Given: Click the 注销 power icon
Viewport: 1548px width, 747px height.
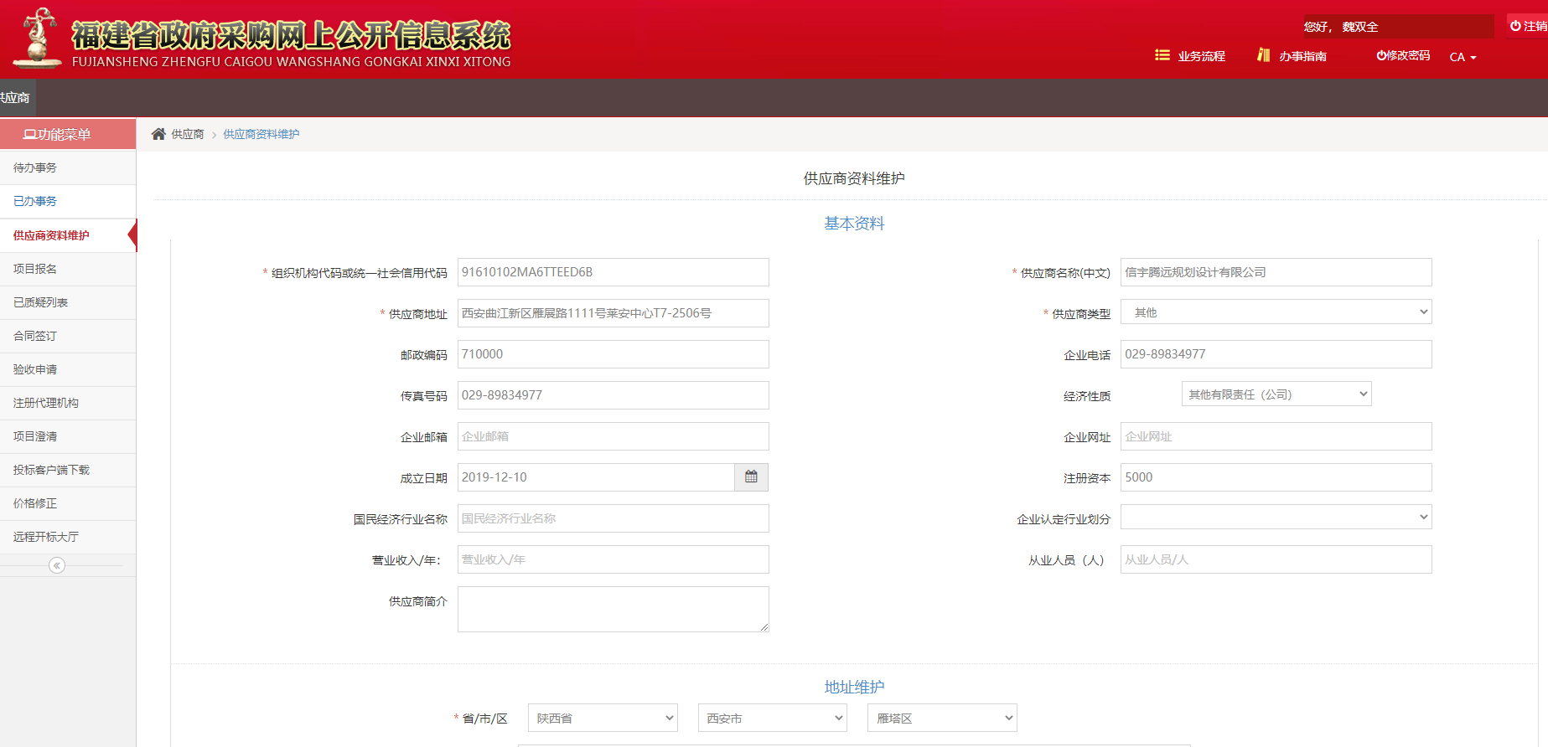Looking at the screenshot, I should [x=1515, y=26].
